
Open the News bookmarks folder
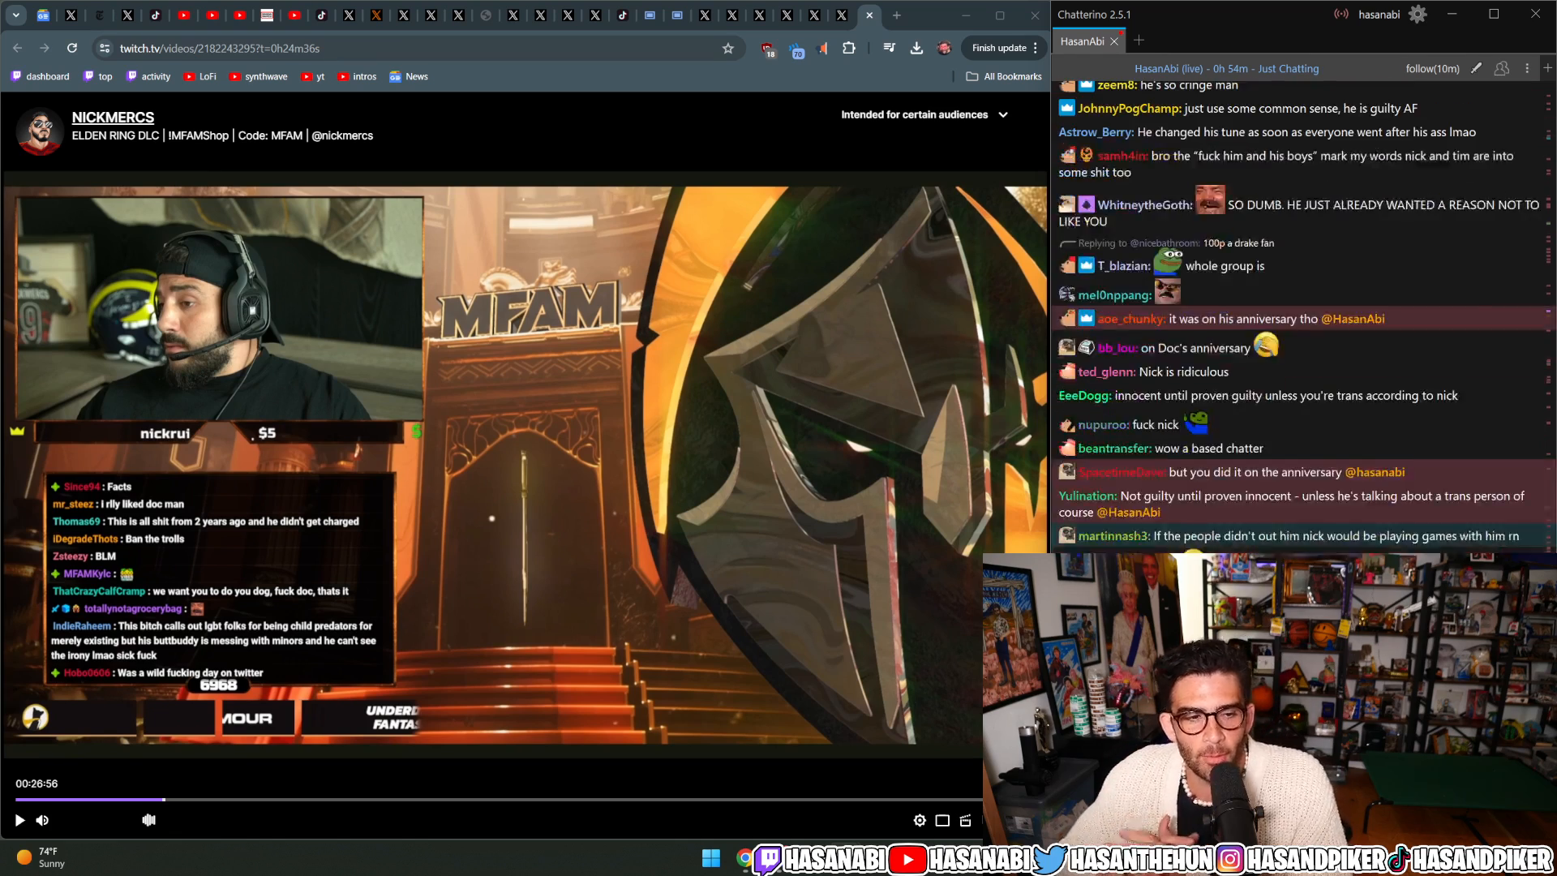tap(408, 76)
